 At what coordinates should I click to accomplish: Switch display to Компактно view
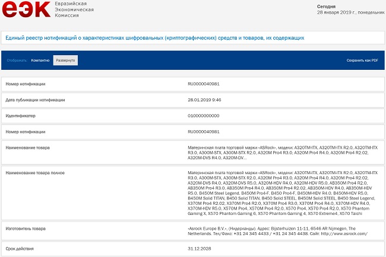tap(40, 60)
